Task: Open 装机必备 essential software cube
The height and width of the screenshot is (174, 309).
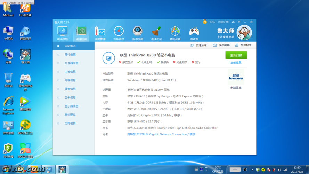Action: click(x=175, y=33)
